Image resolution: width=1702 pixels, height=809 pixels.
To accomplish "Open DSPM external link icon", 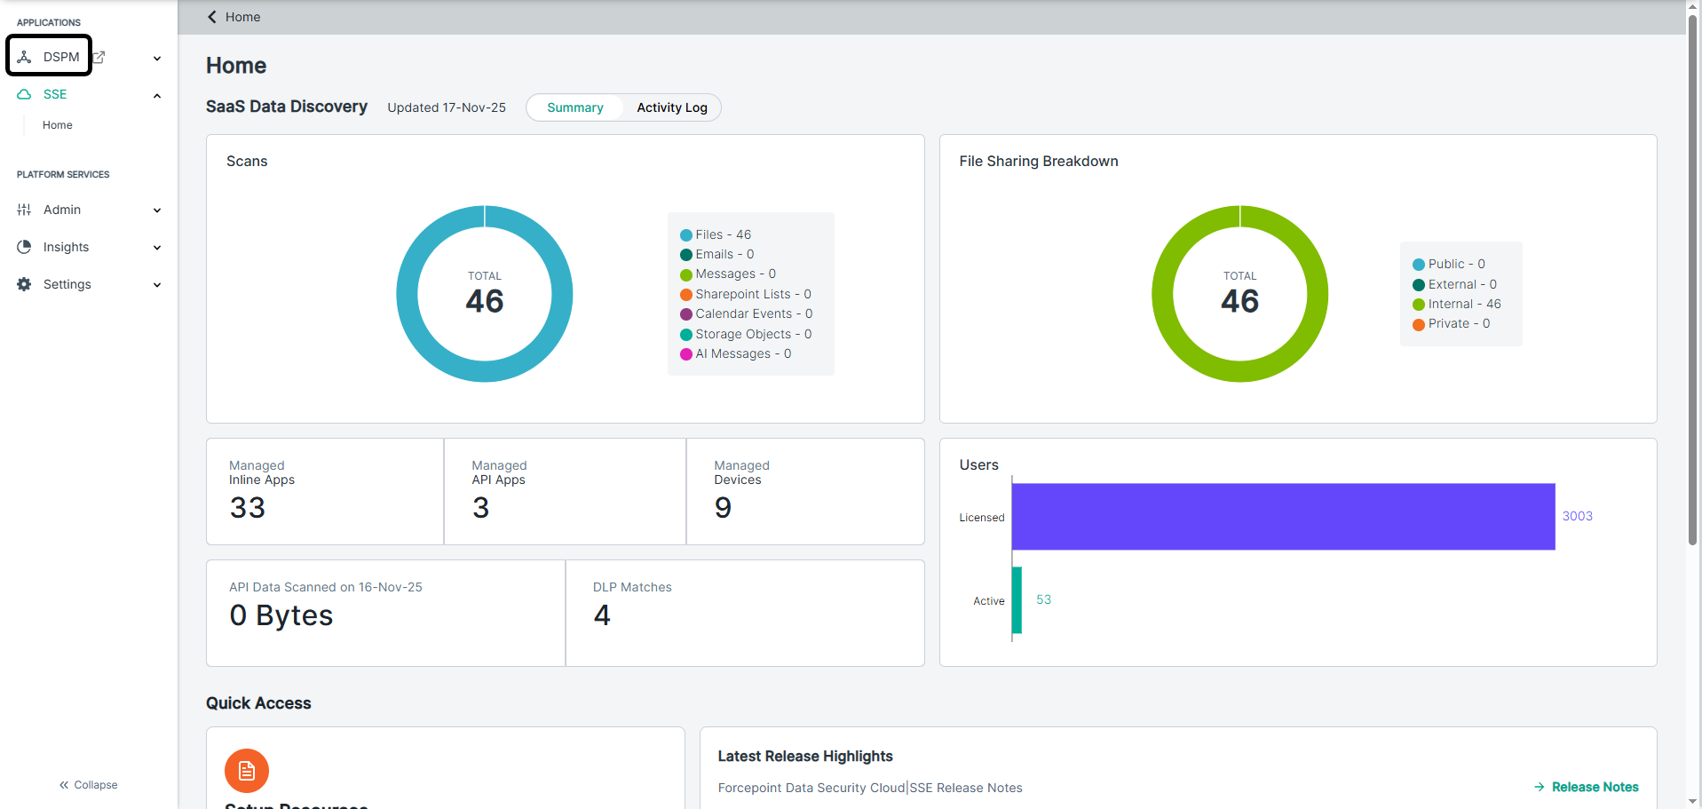I will coord(99,57).
